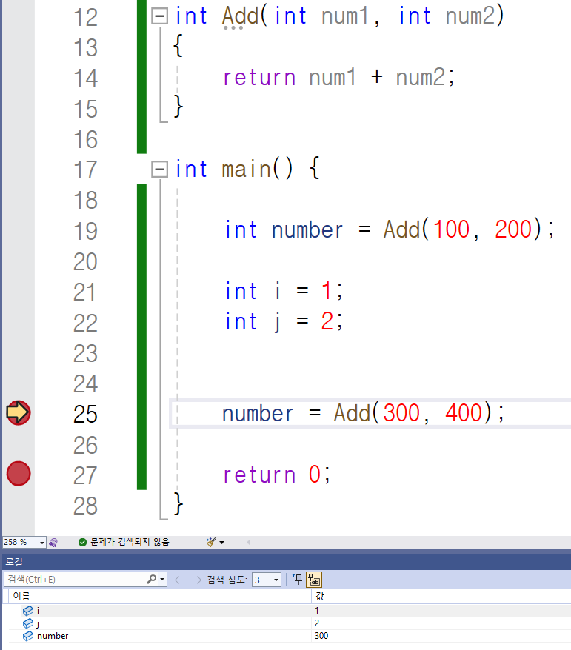The image size is (571, 650).
Task: Click 'num2' in the return statement on line 14
Action: point(421,78)
